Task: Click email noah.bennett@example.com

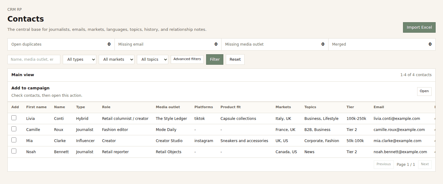Action: click(400, 152)
